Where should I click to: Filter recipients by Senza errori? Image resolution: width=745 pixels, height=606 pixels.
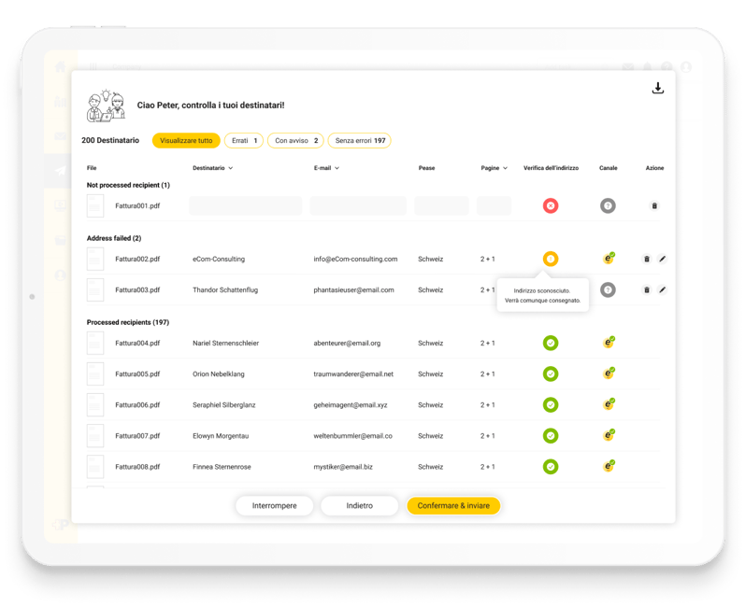click(359, 140)
